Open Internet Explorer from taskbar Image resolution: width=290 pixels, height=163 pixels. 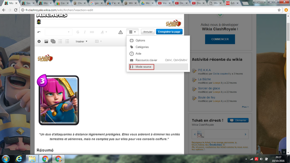(x=19, y=159)
